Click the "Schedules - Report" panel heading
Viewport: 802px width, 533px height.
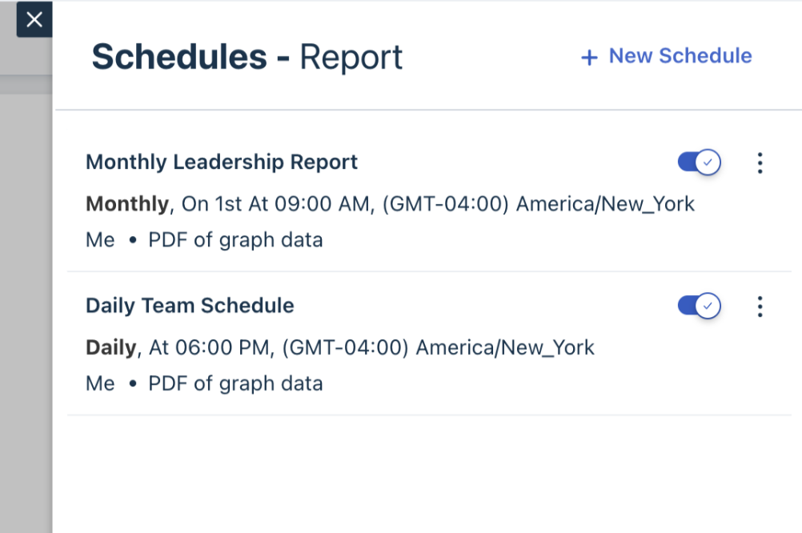(x=247, y=58)
